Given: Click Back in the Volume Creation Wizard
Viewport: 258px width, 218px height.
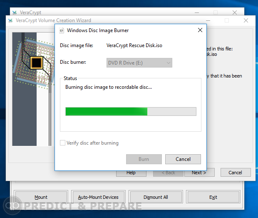Looking at the screenshot, I should point(168,173).
